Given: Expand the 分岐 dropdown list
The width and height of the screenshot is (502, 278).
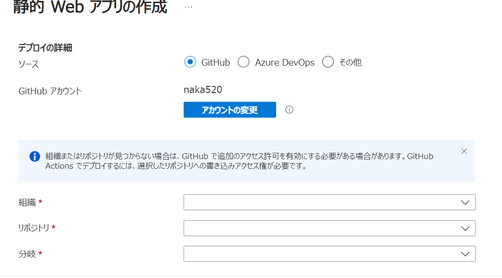Looking at the screenshot, I should click(329, 254).
